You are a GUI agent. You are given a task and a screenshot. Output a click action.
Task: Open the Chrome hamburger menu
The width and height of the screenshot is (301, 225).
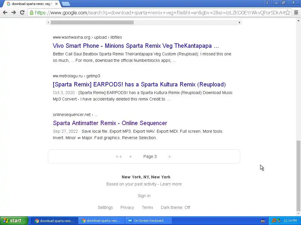296,13
